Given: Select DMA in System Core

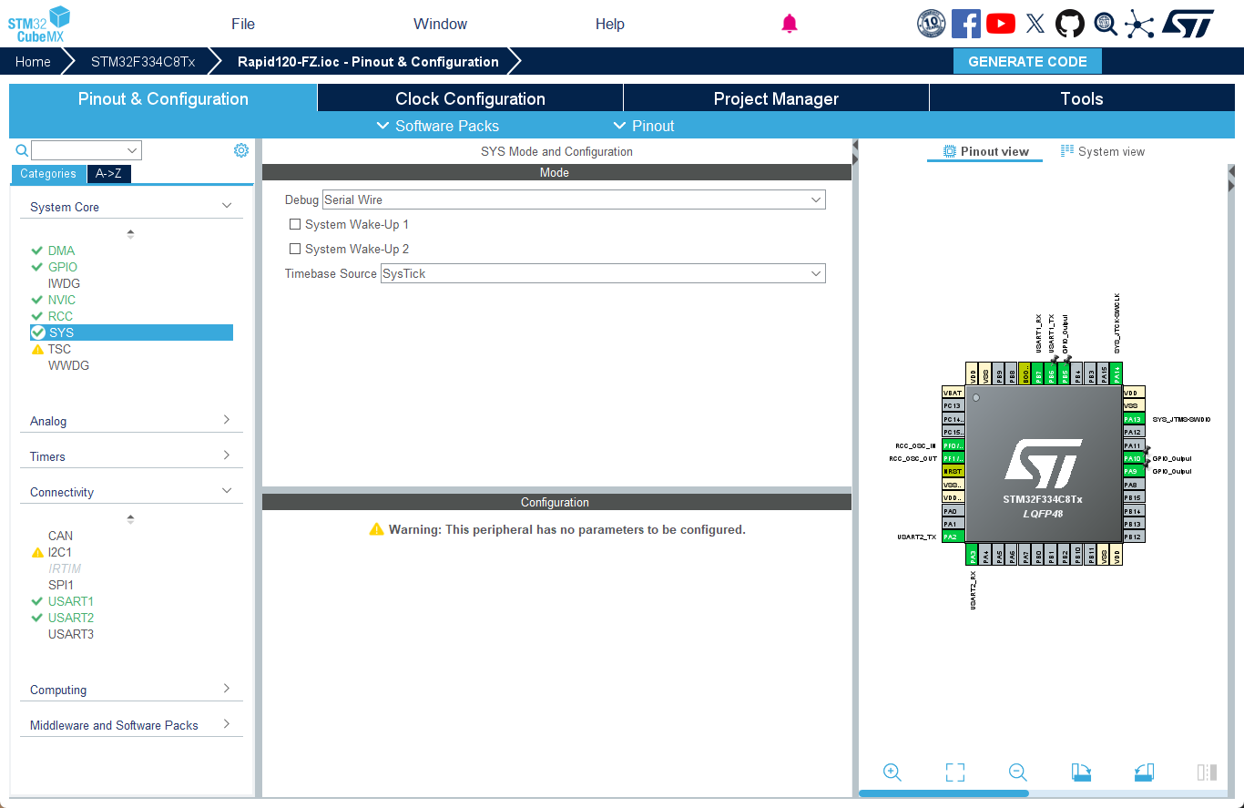Looking at the screenshot, I should click(61, 251).
